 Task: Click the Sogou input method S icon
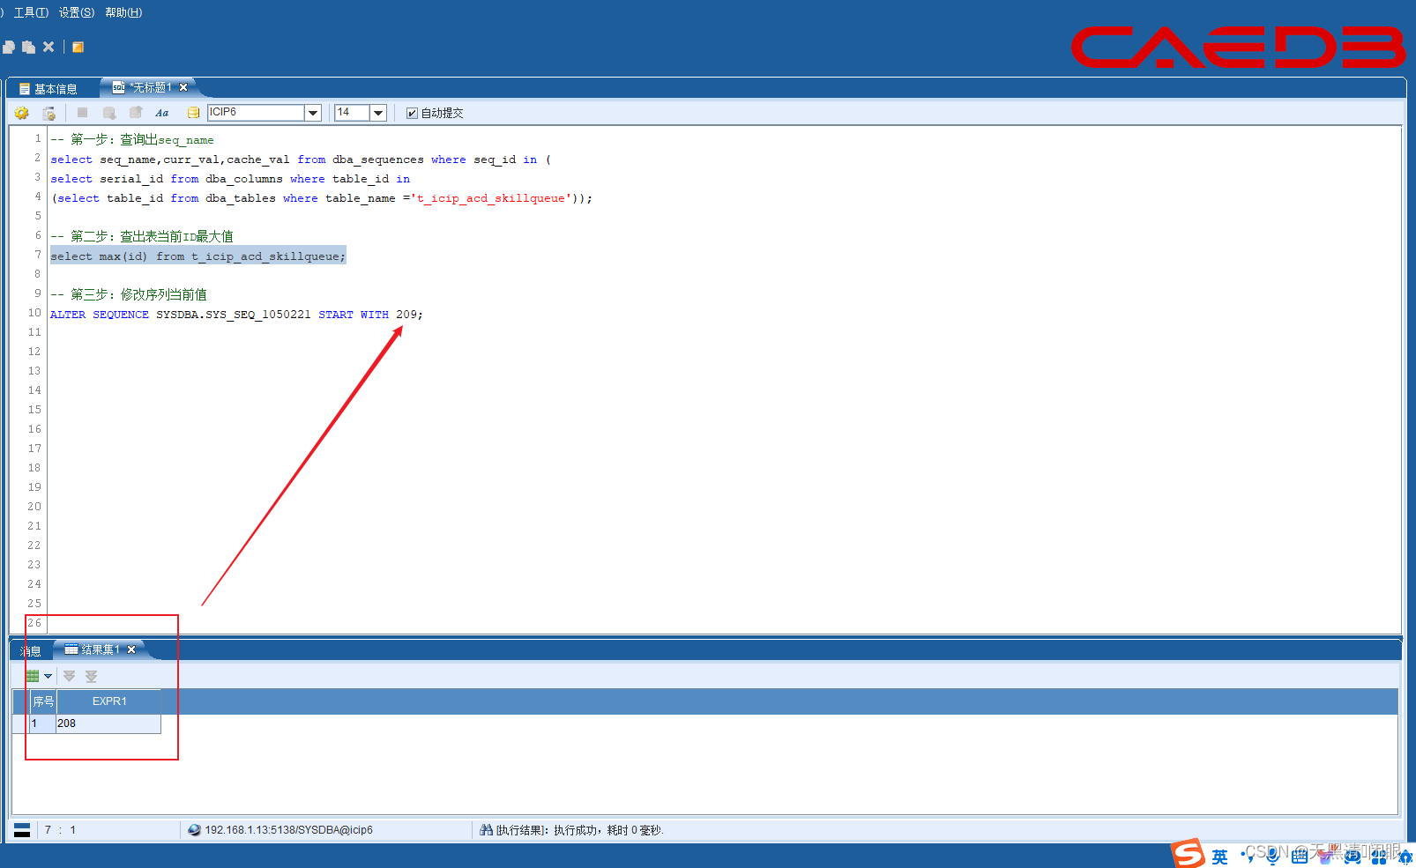coord(1188,853)
